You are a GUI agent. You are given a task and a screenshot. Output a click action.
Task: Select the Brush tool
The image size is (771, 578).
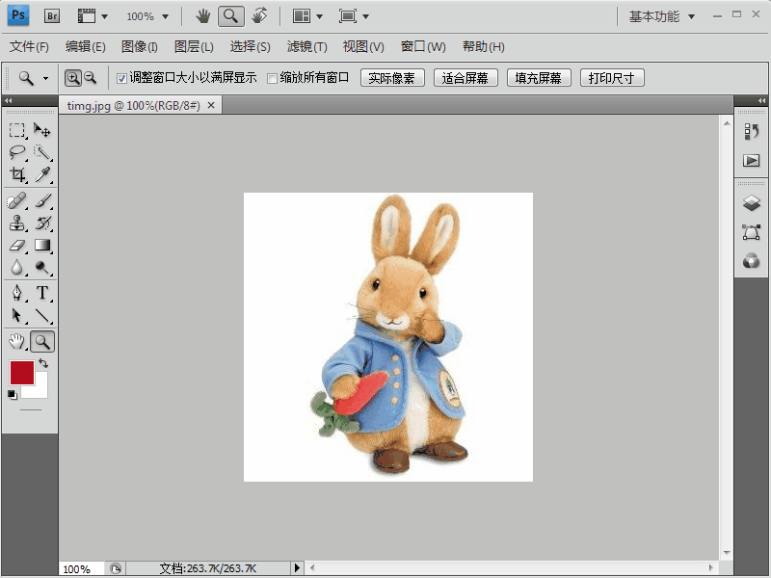42,201
